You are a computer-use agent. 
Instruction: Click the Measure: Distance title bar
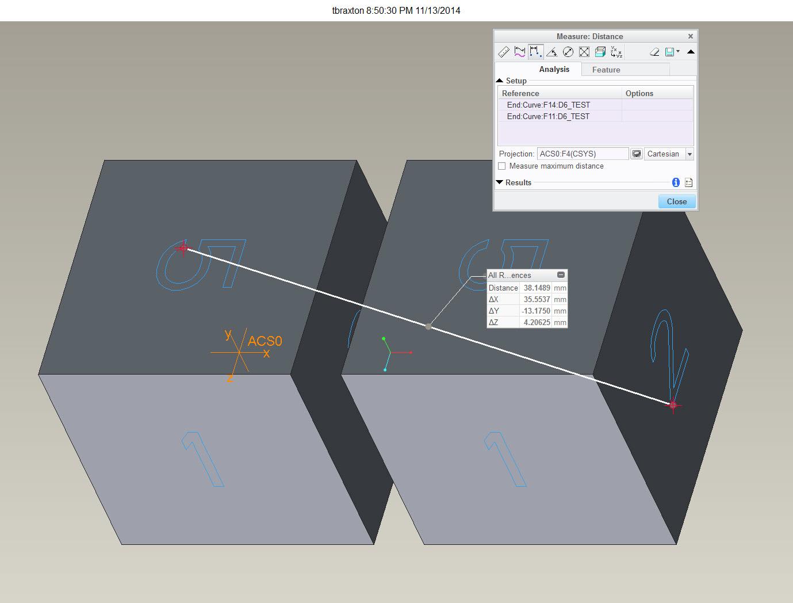coord(589,36)
